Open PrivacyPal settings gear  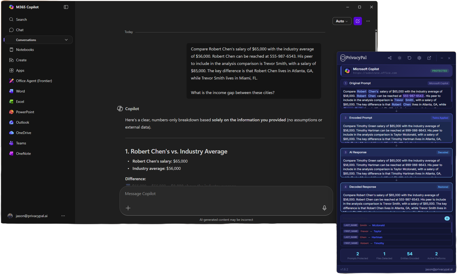(419, 58)
